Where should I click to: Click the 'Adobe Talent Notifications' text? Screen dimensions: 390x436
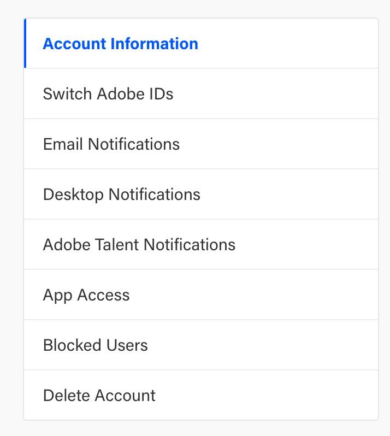139,245
